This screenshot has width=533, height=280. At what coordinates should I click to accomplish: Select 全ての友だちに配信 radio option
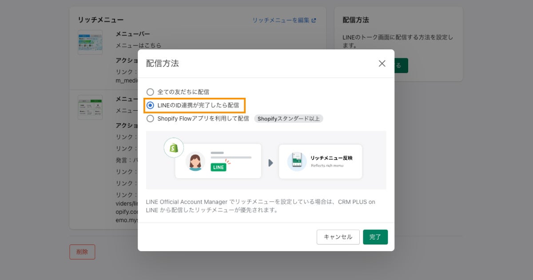150,92
